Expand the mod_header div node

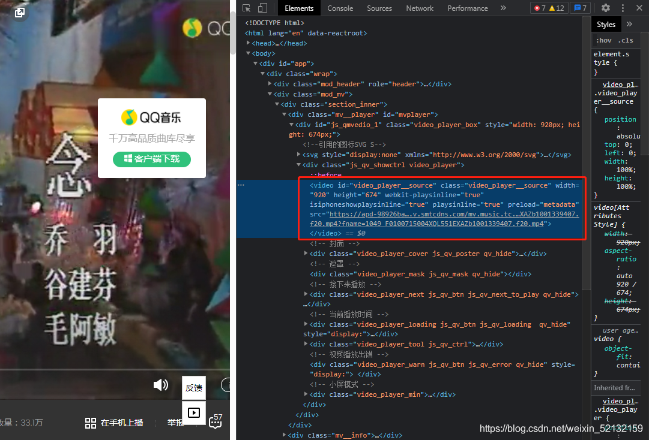[270, 83]
